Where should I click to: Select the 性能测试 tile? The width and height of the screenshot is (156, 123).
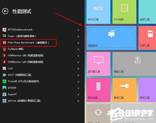click(111, 38)
